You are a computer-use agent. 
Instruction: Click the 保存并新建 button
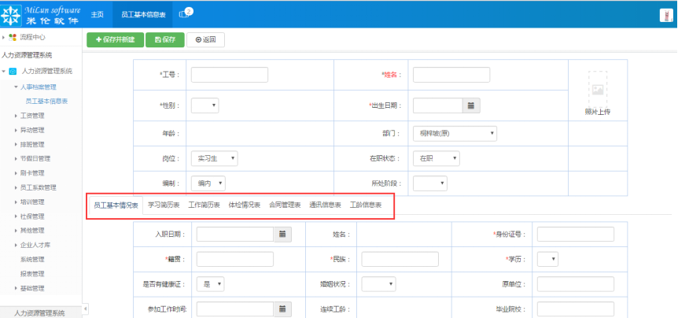click(116, 39)
